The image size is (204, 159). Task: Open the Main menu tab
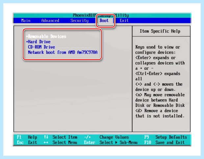26,20
